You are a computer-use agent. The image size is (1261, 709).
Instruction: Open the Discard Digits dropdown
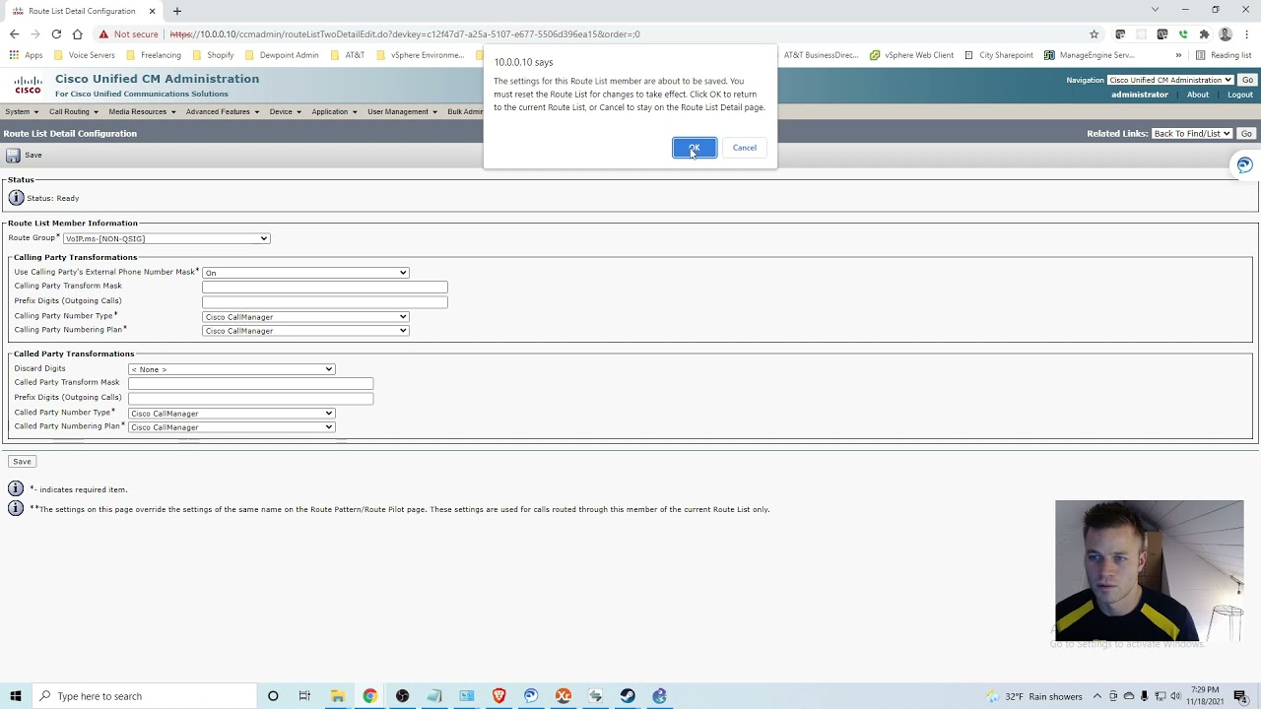[232, 369]
